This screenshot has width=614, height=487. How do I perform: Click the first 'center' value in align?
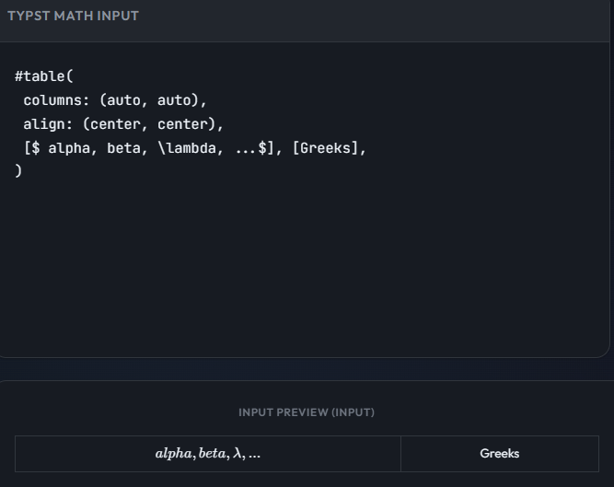point(115,124)
